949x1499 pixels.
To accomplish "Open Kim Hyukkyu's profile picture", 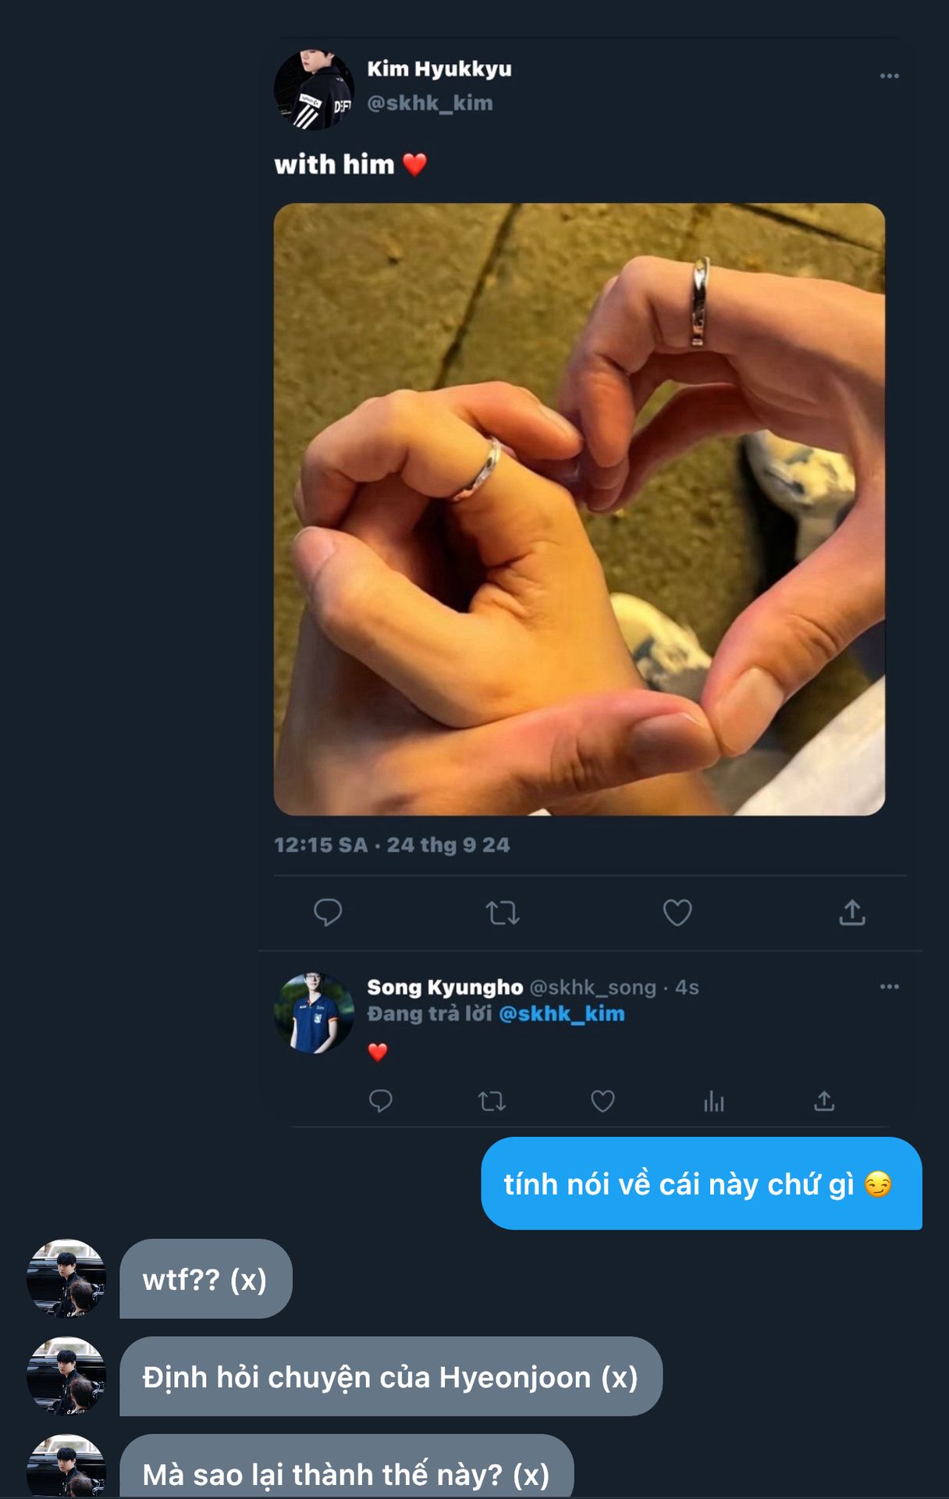I will tap(314, 90).
